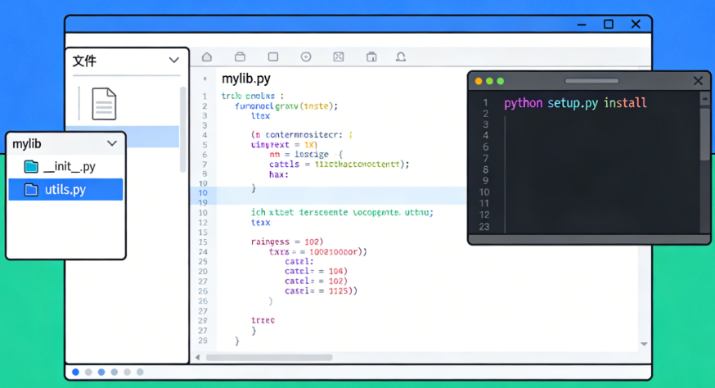
Task: Select the sixth pagination dot
Action: (140, 372)
